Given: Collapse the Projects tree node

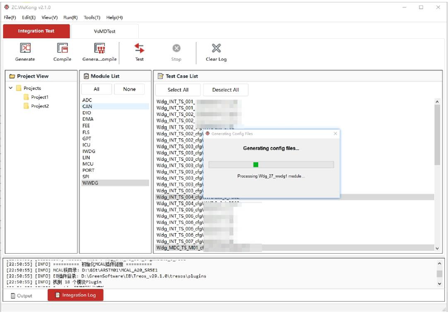Looking at the screenshot, I should pos(11,89).
